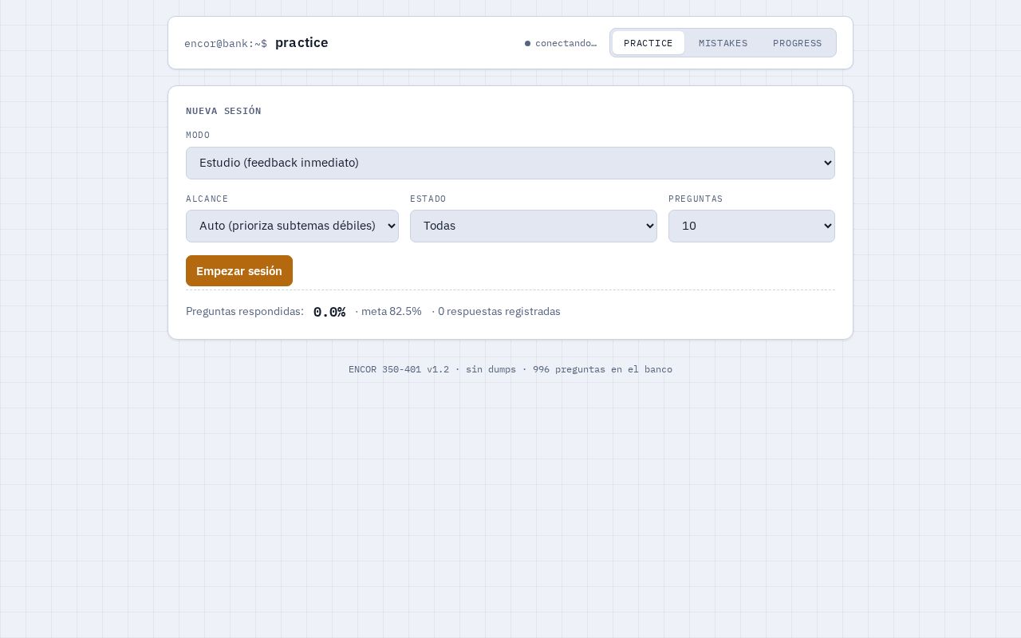Image resolution: width=1021 pixels, height=638 pixels.
Task: Click the 'PREGUNTAS' field label
Action: (696, 199)
